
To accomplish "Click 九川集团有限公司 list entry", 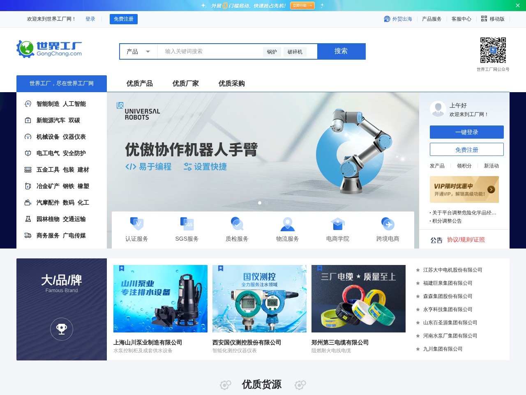I will point(443,349).
